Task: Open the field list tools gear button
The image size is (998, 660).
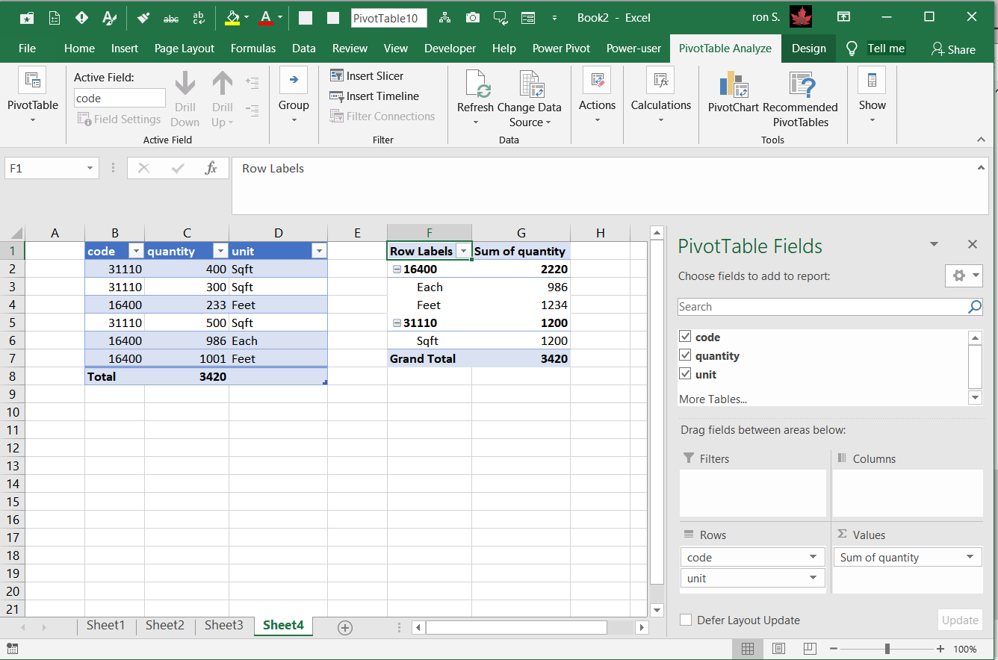Action: click(x=964, y=275)
